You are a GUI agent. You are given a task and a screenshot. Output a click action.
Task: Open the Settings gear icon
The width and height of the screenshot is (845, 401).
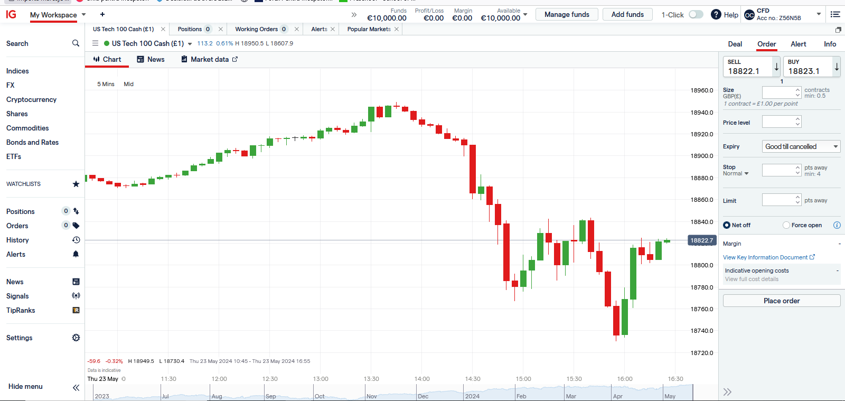coord(76,338)
